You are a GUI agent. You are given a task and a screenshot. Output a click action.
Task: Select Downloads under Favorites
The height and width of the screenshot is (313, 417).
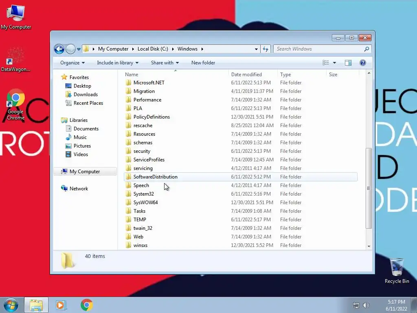click(x=86, y=95)
